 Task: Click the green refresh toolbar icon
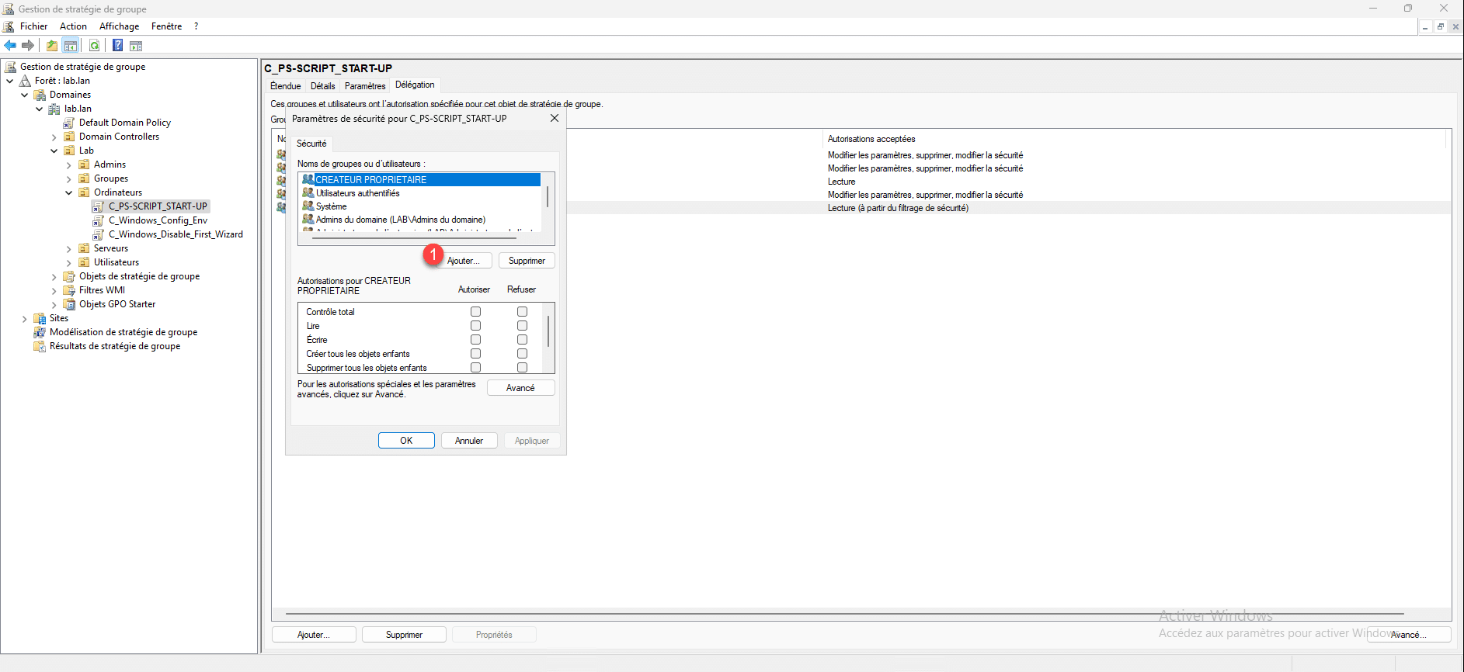94,46
